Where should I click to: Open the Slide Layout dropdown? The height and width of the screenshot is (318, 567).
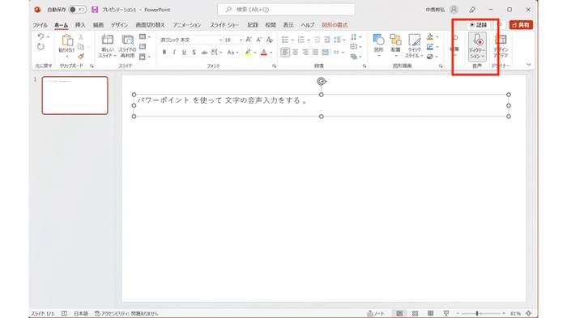pyautogui.click(x=144, y=37)
